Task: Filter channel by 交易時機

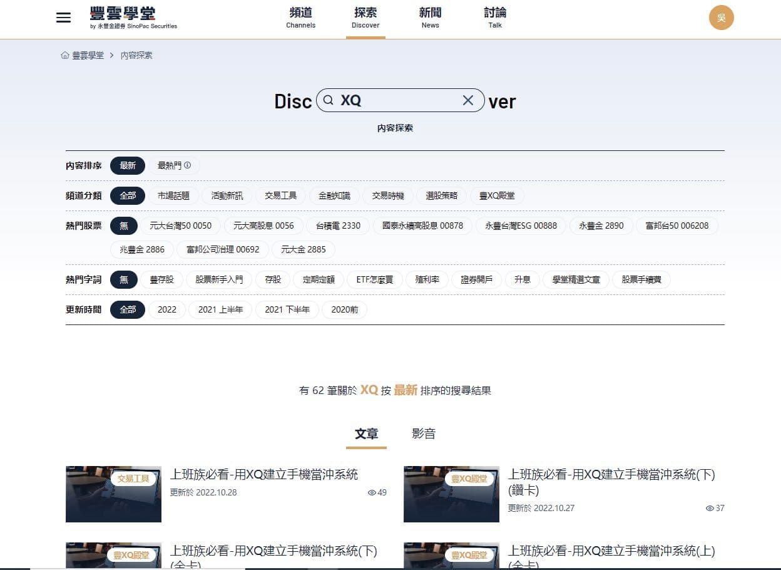Action: pos(388,195)
